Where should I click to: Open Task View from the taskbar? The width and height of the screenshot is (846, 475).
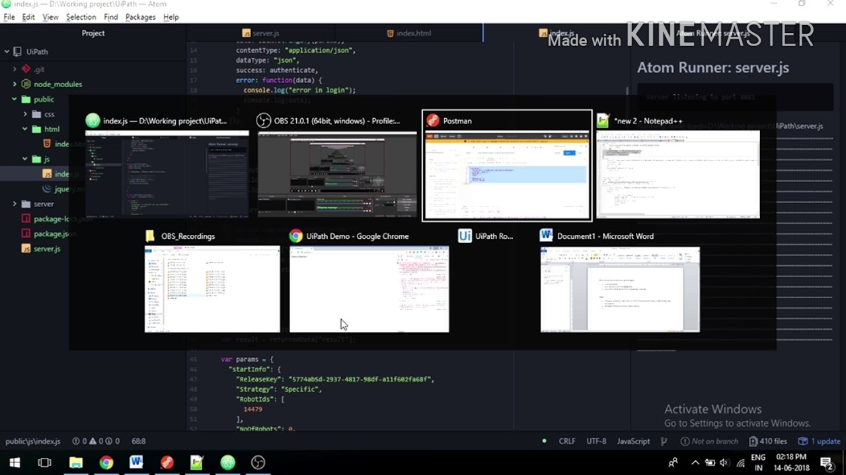click(45, 462)
